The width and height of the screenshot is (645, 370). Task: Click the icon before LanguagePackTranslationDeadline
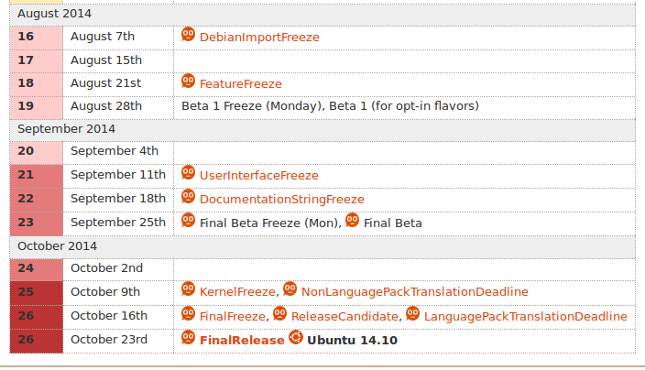coord(412,314)
